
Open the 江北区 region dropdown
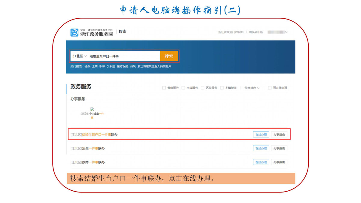[80, 56]
